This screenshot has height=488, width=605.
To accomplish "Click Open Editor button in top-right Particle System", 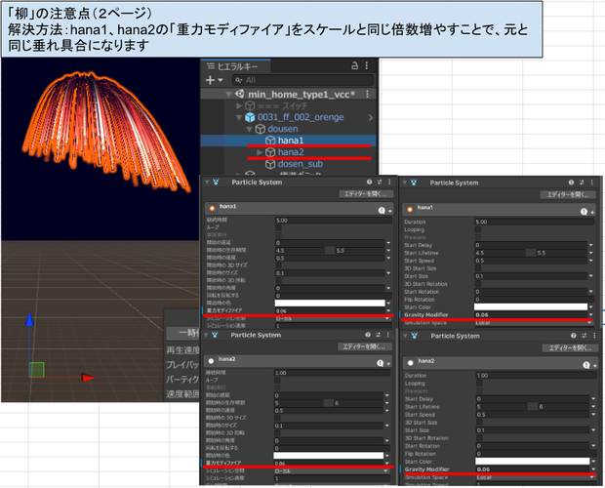I will pyautogui.click(x=567, y=194).
